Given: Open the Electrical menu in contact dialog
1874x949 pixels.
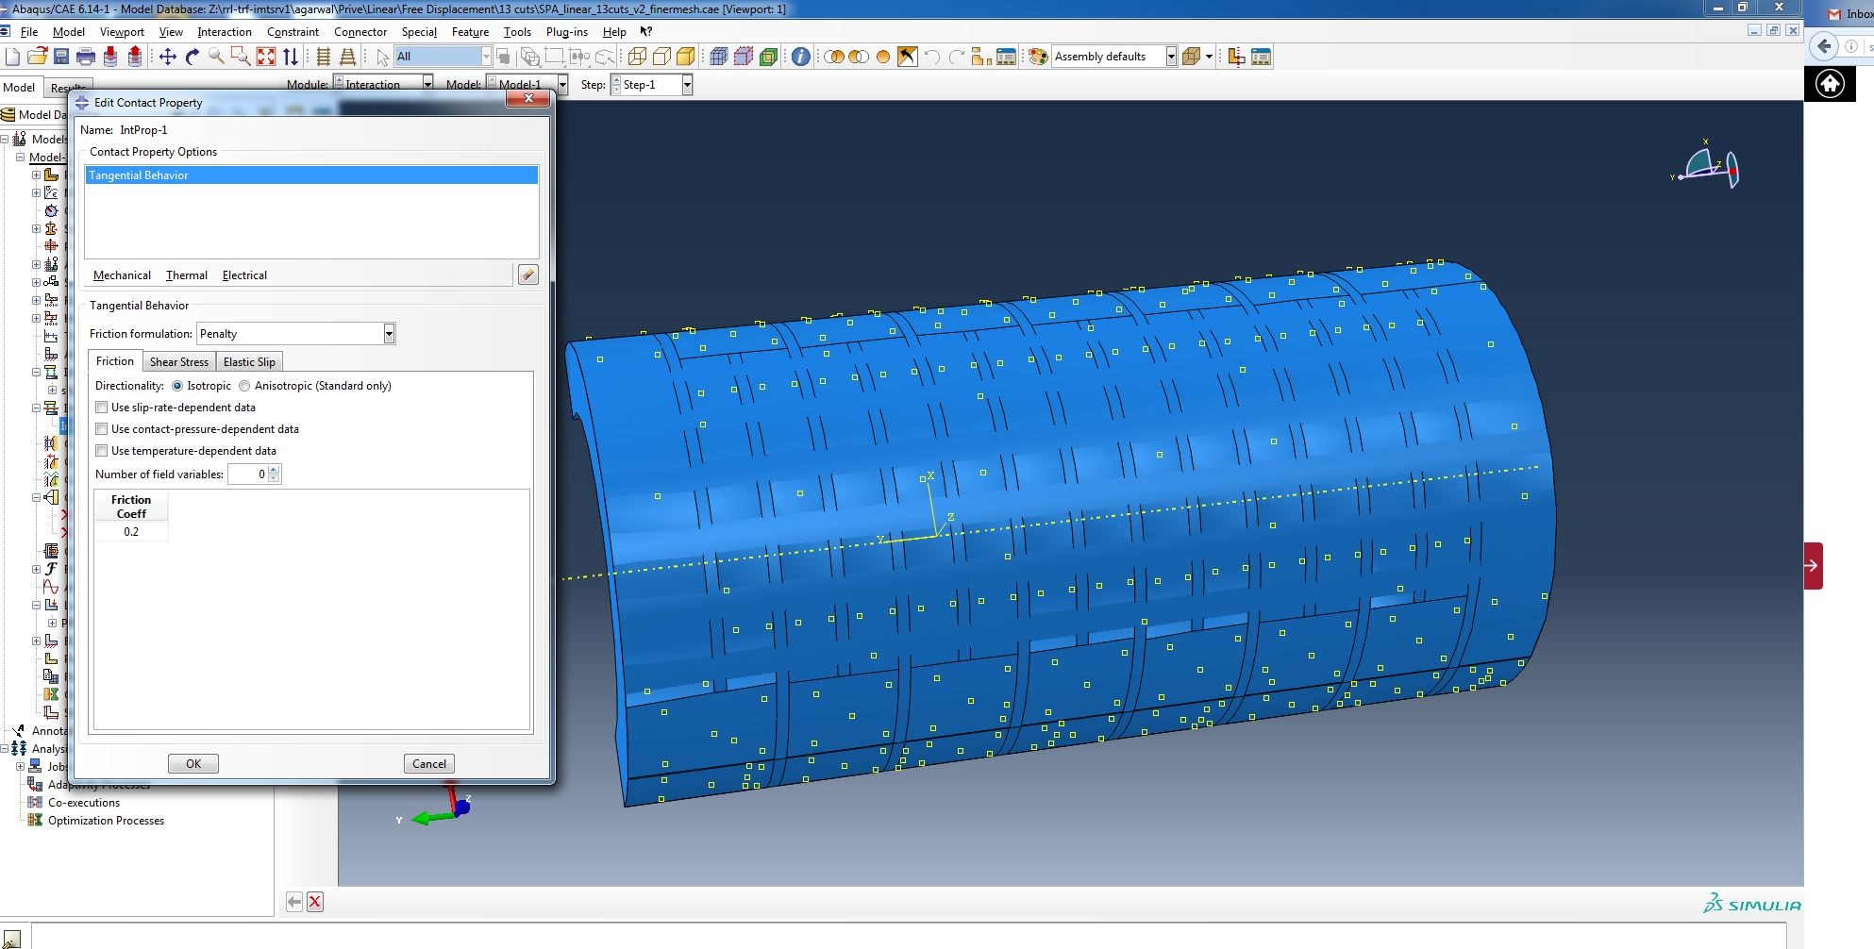Looking at the screenshot, I should pos(244,275).
